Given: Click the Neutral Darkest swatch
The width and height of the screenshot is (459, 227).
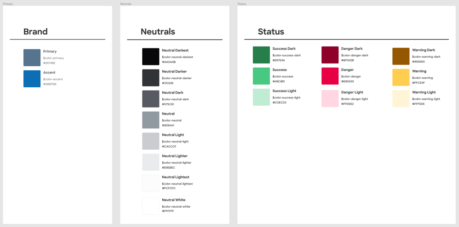Looking at the screenshot, I should pyautogui.click(x=151, y=57).
